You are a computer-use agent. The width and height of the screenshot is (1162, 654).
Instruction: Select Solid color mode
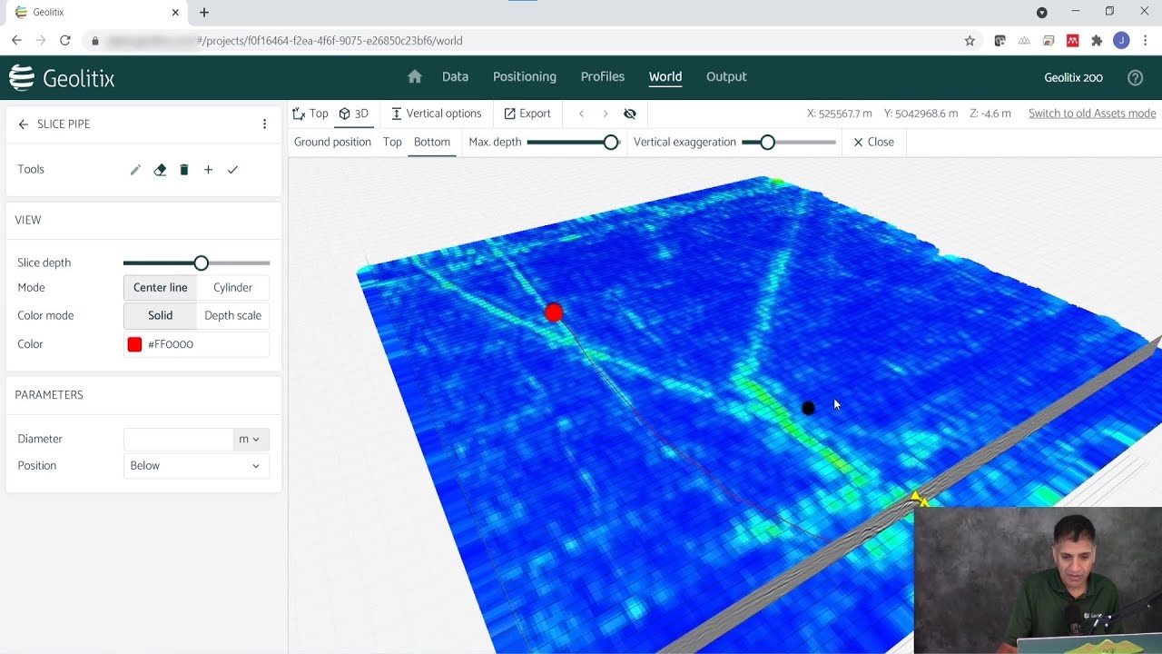point(160,316)
